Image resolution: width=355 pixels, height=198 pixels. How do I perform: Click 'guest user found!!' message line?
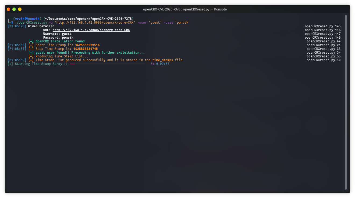(x=87, y=53)
